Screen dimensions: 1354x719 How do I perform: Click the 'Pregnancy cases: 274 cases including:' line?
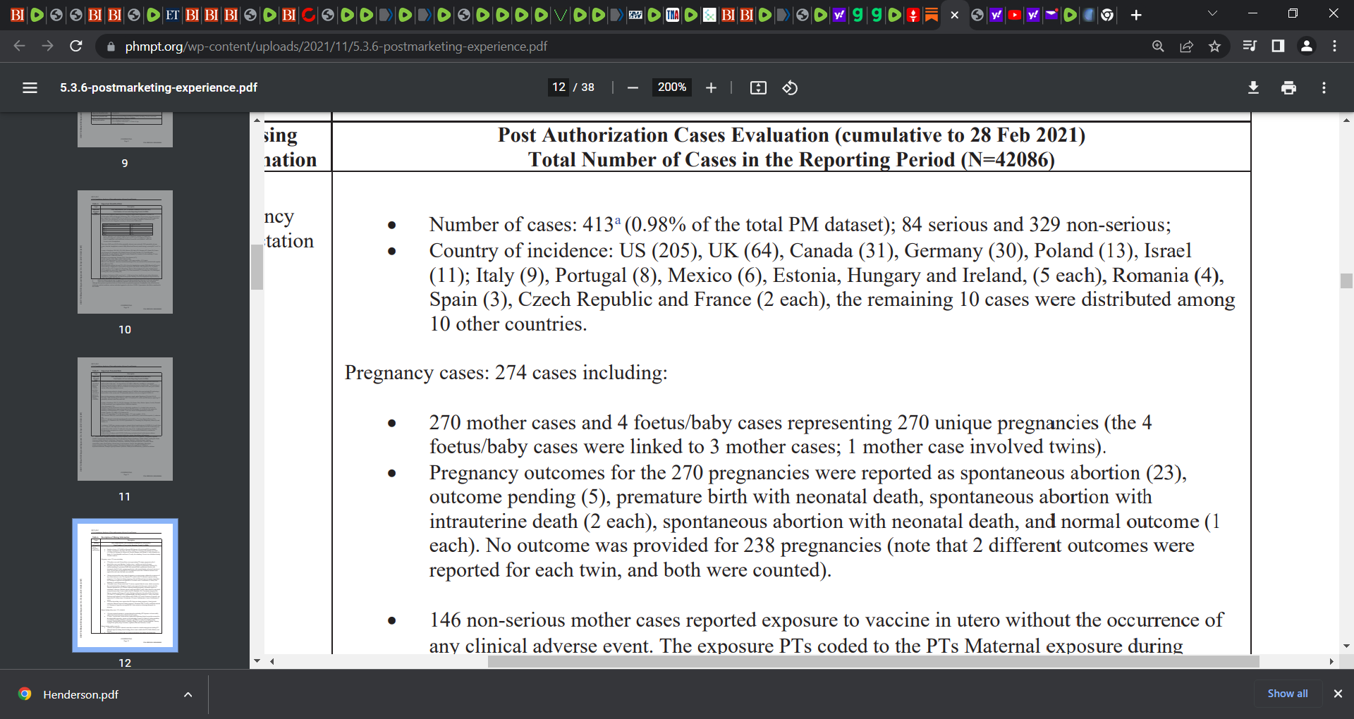pyautogui.click(x=506, y=372)
